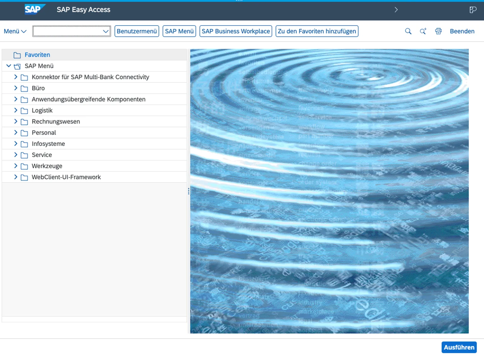Viewport: 484px width, 358px height.
Task: Open the search magnifier icon
Action: (x=408, y=31)
